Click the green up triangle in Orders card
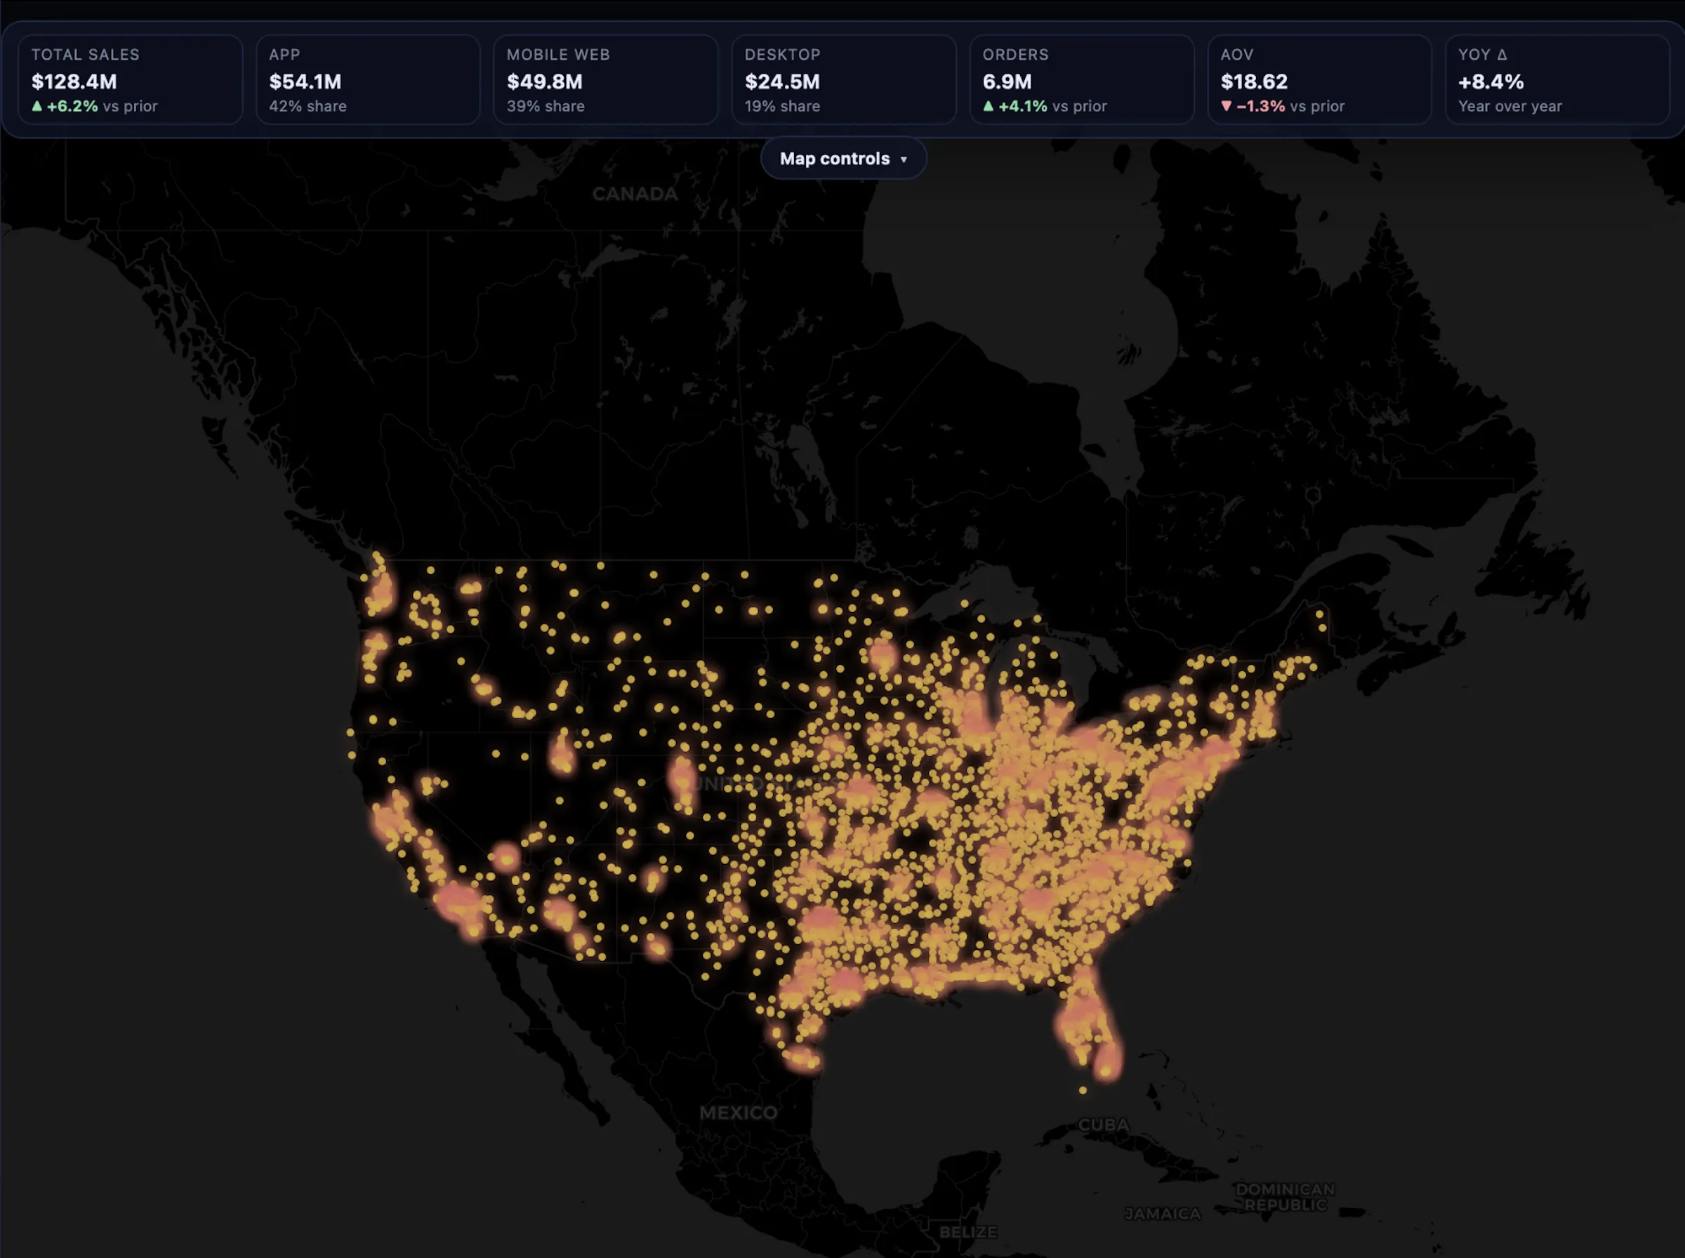The height and width of the screenshot is (1258, 1685). (x=989, y=106)
